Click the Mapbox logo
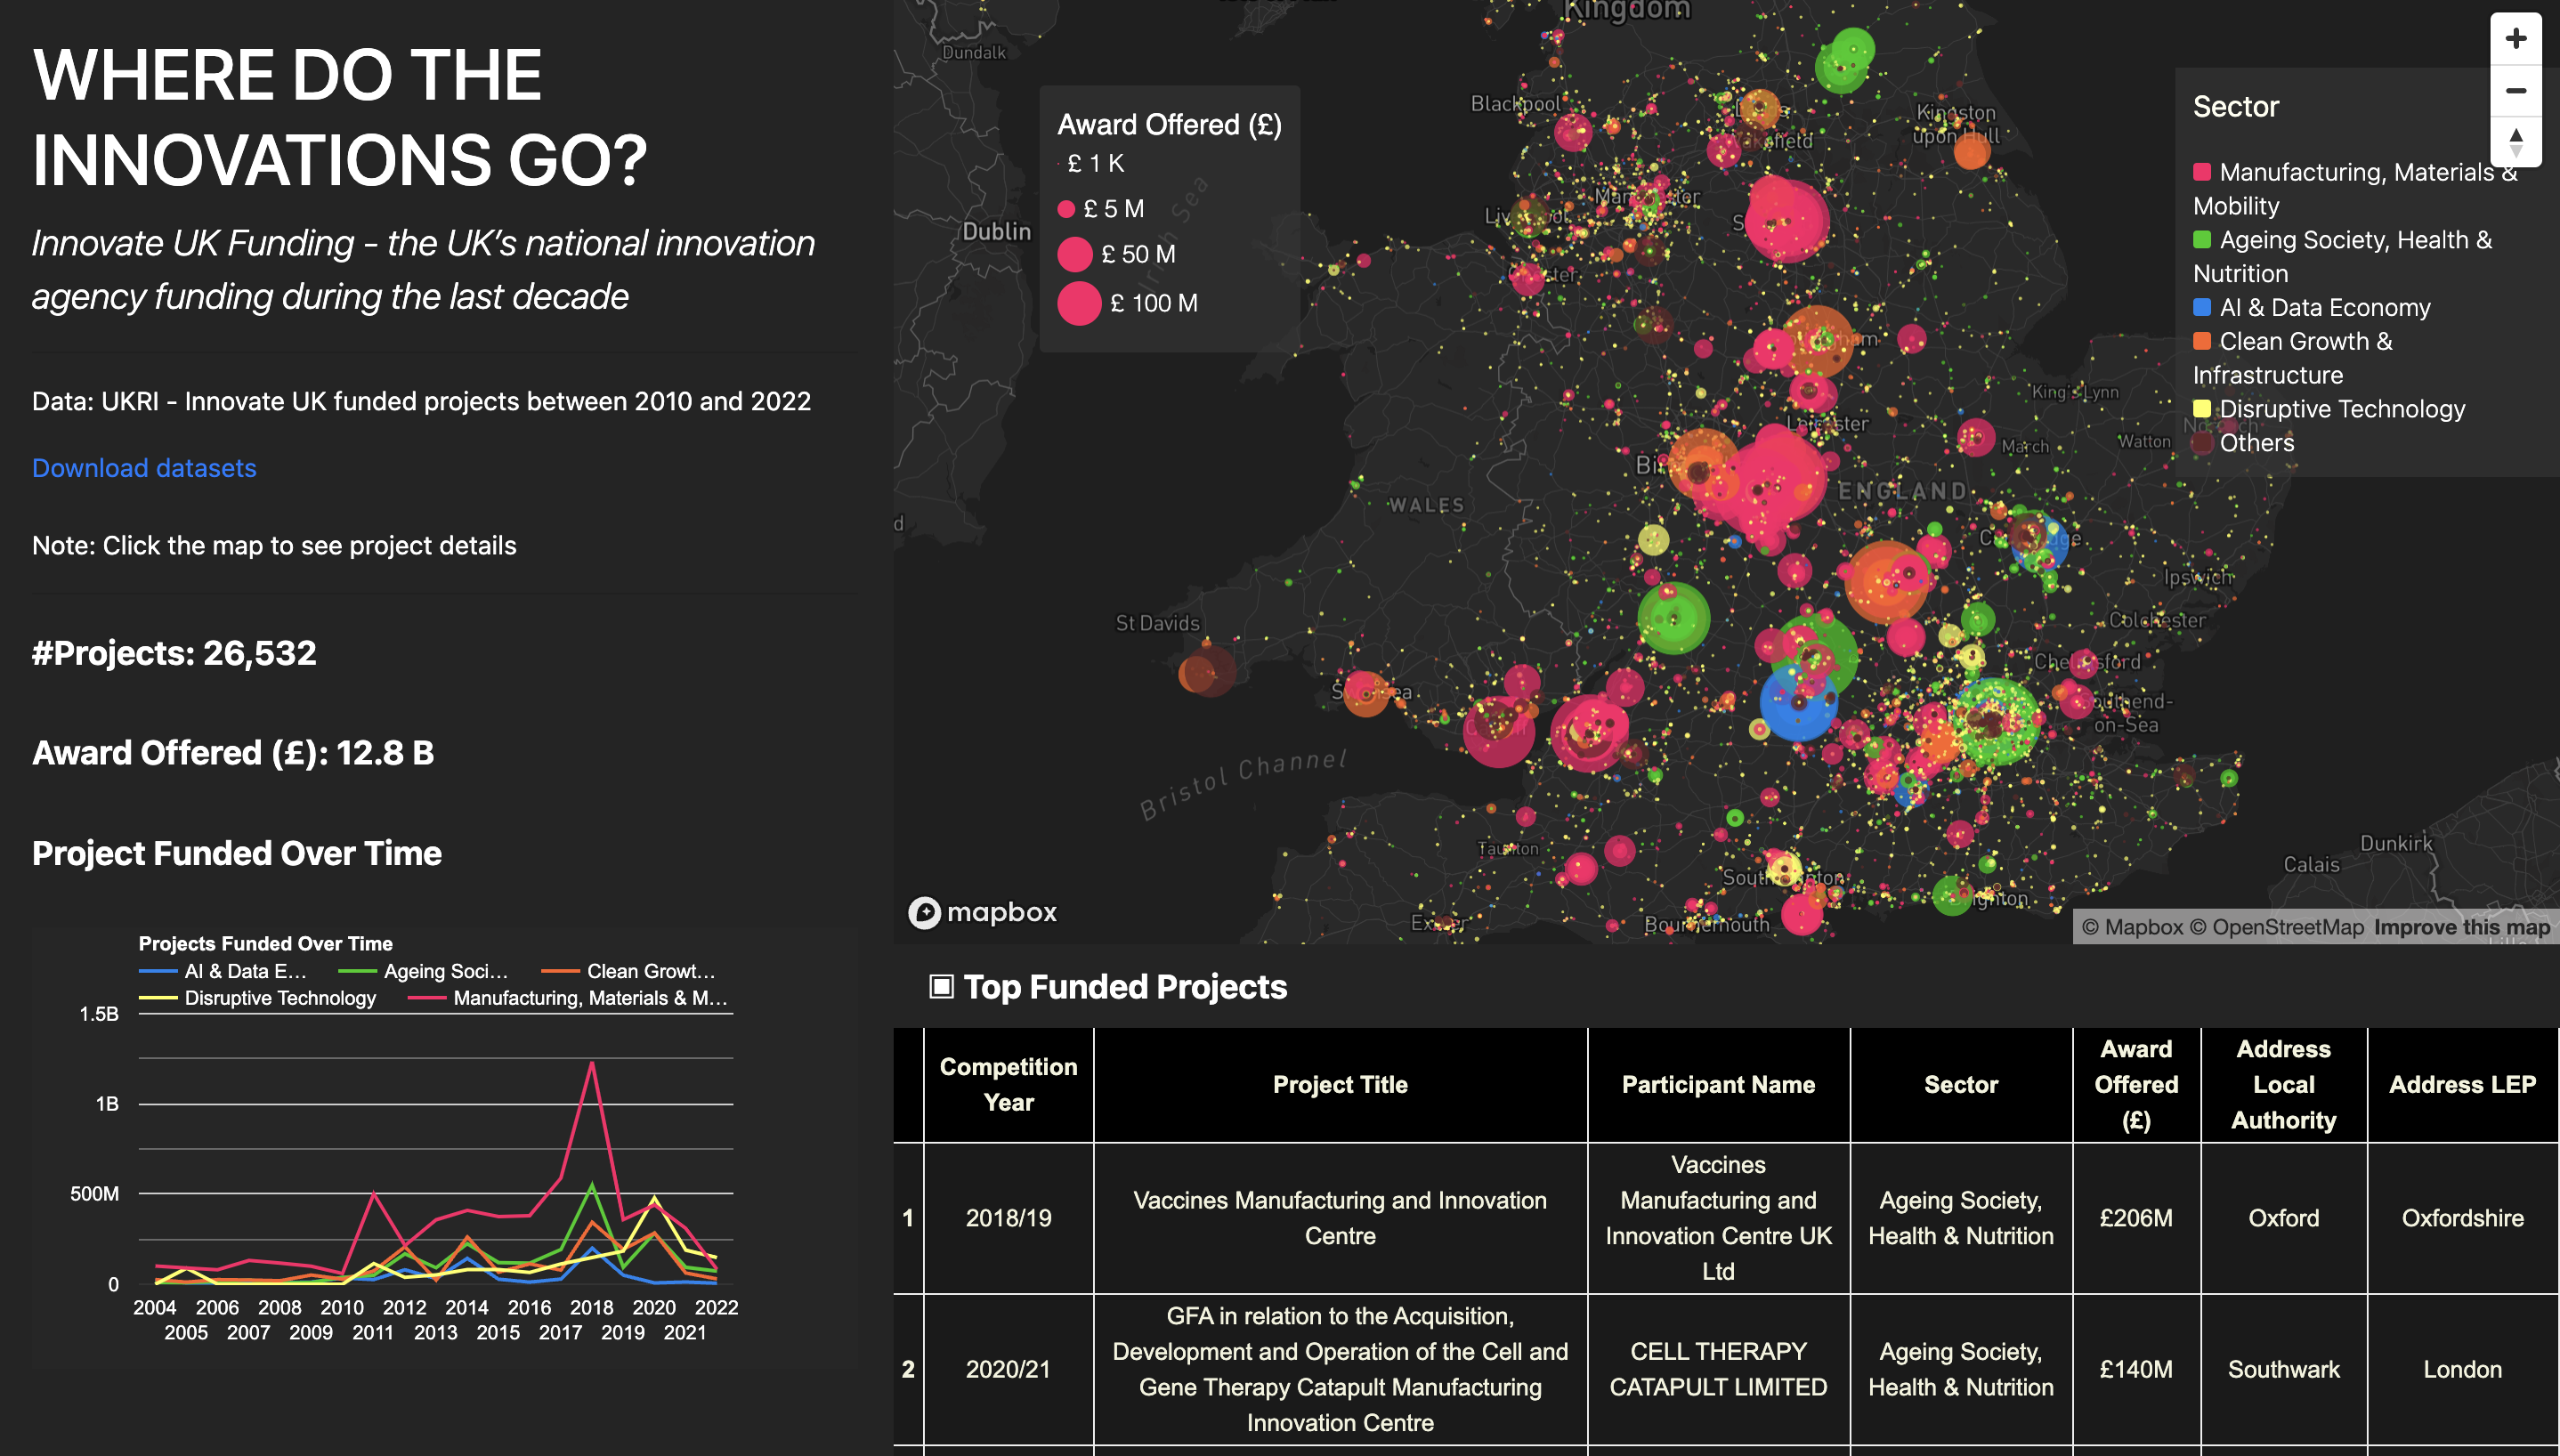 tap(982, 912)
